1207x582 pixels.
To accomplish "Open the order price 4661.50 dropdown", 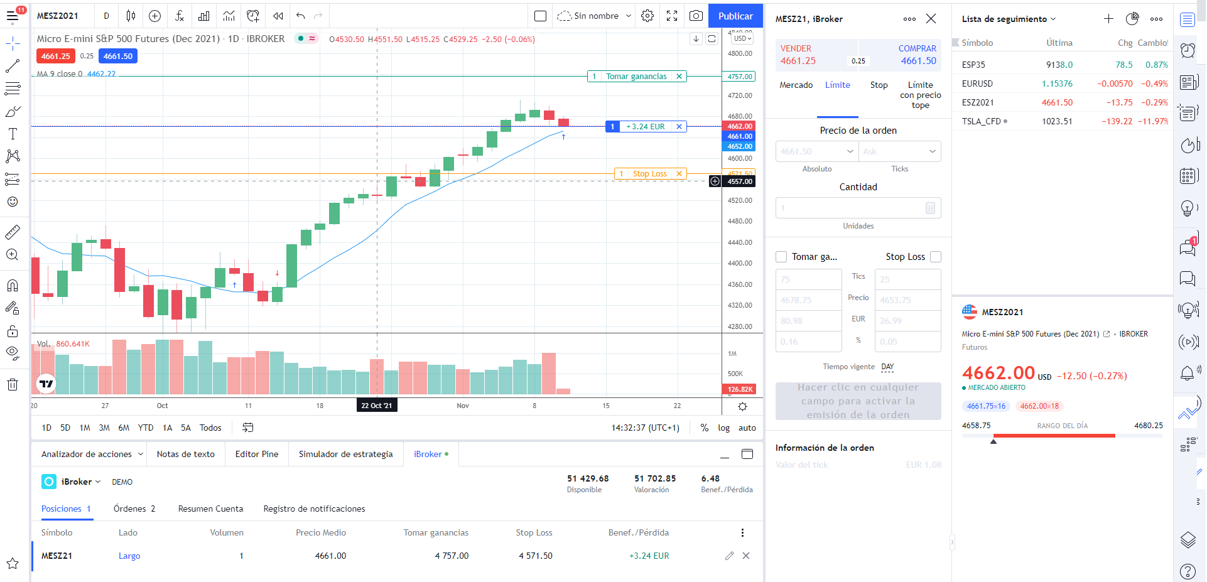I will [x=817, y=151].
